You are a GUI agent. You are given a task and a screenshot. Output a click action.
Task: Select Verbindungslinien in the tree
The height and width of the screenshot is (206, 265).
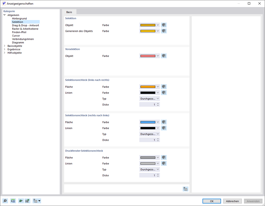(23, 39)
